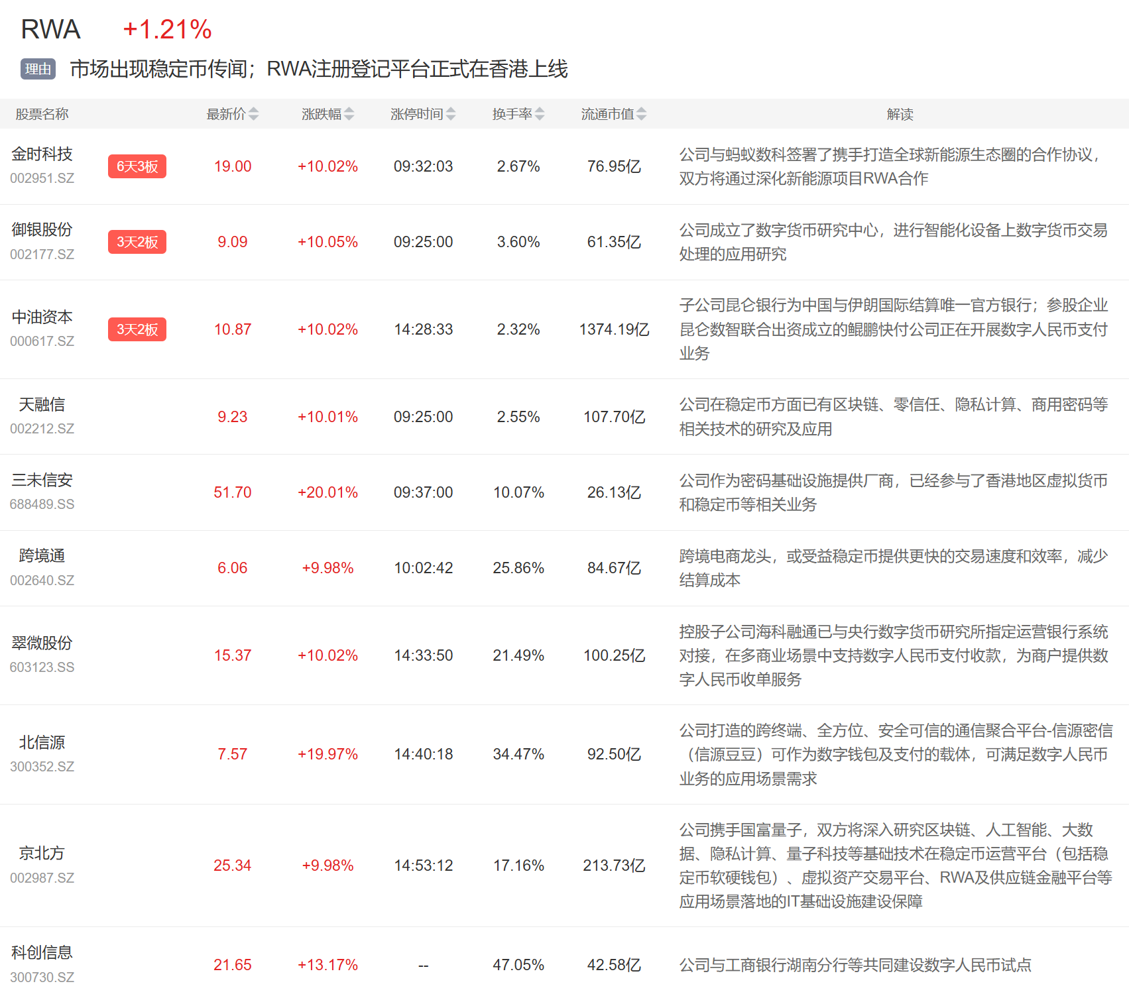This screenshot has width=1129, height=1000.
Task: Click the +1.21% sector change
Action: click(167, 29)
